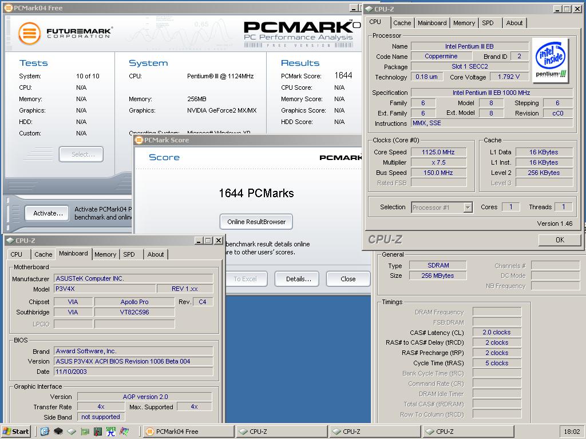Launch the colorful icon after Super Pi
The image size is (586, 439).
pos(124,432)
